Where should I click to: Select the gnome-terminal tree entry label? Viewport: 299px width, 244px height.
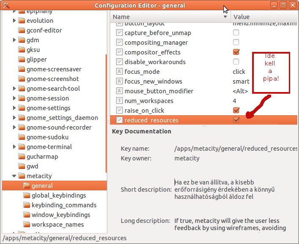pos(49,147)
